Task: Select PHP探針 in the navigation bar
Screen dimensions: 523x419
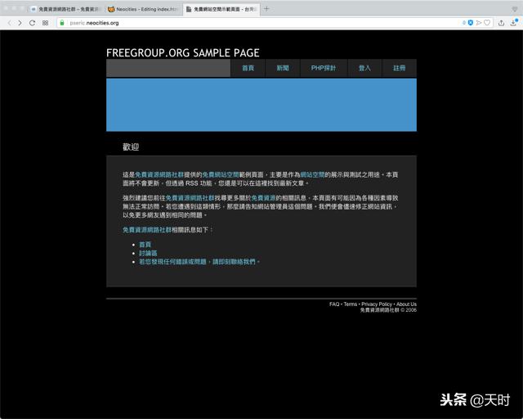Action: pos(323,69)
